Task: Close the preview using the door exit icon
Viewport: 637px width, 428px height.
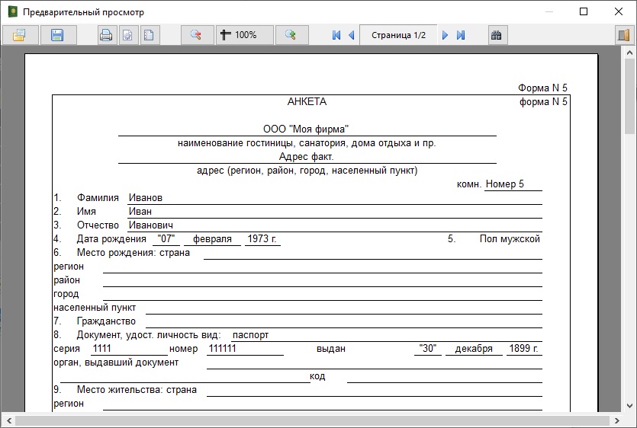Action: tap(623, 35)
